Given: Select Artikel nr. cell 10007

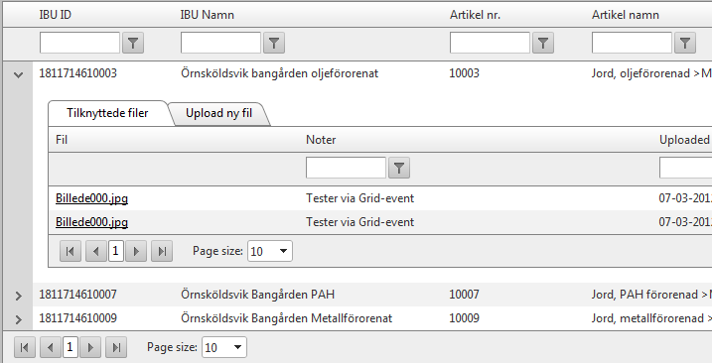Looking at the screenshot, I should pyautogui.click(x=464, y=295).
